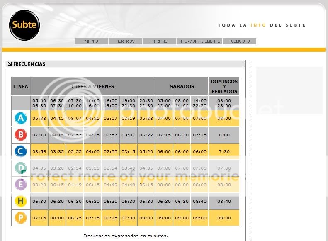Viewport: 328px width, 241px height.
Task: Click the Subte logo
Action: coord(24,25)
